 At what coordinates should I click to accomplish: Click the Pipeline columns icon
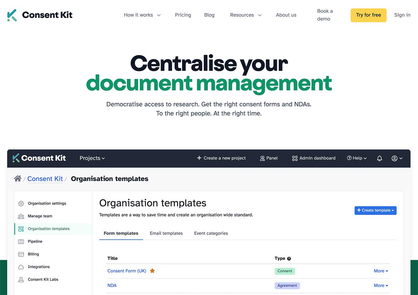[21, 242]
